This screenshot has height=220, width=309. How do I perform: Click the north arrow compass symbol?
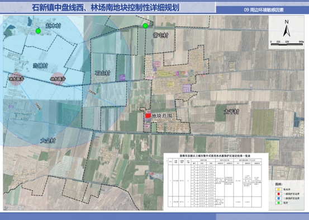[287, 29]
